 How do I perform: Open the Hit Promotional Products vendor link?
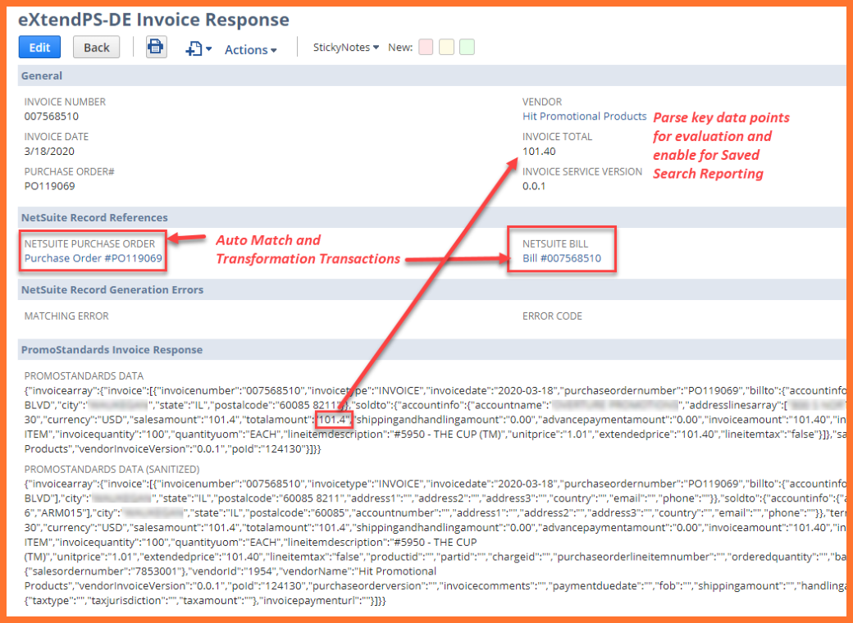point(584,116)
